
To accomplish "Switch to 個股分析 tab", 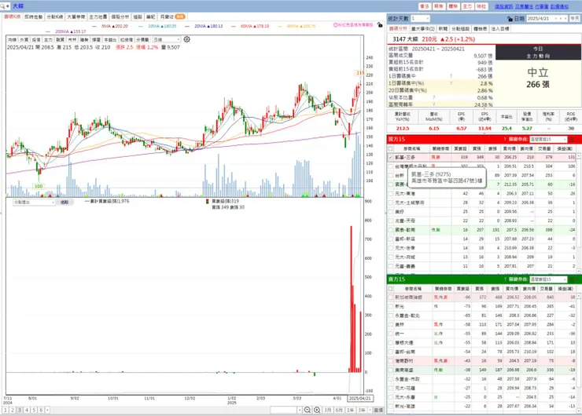I will click(120, 16).
